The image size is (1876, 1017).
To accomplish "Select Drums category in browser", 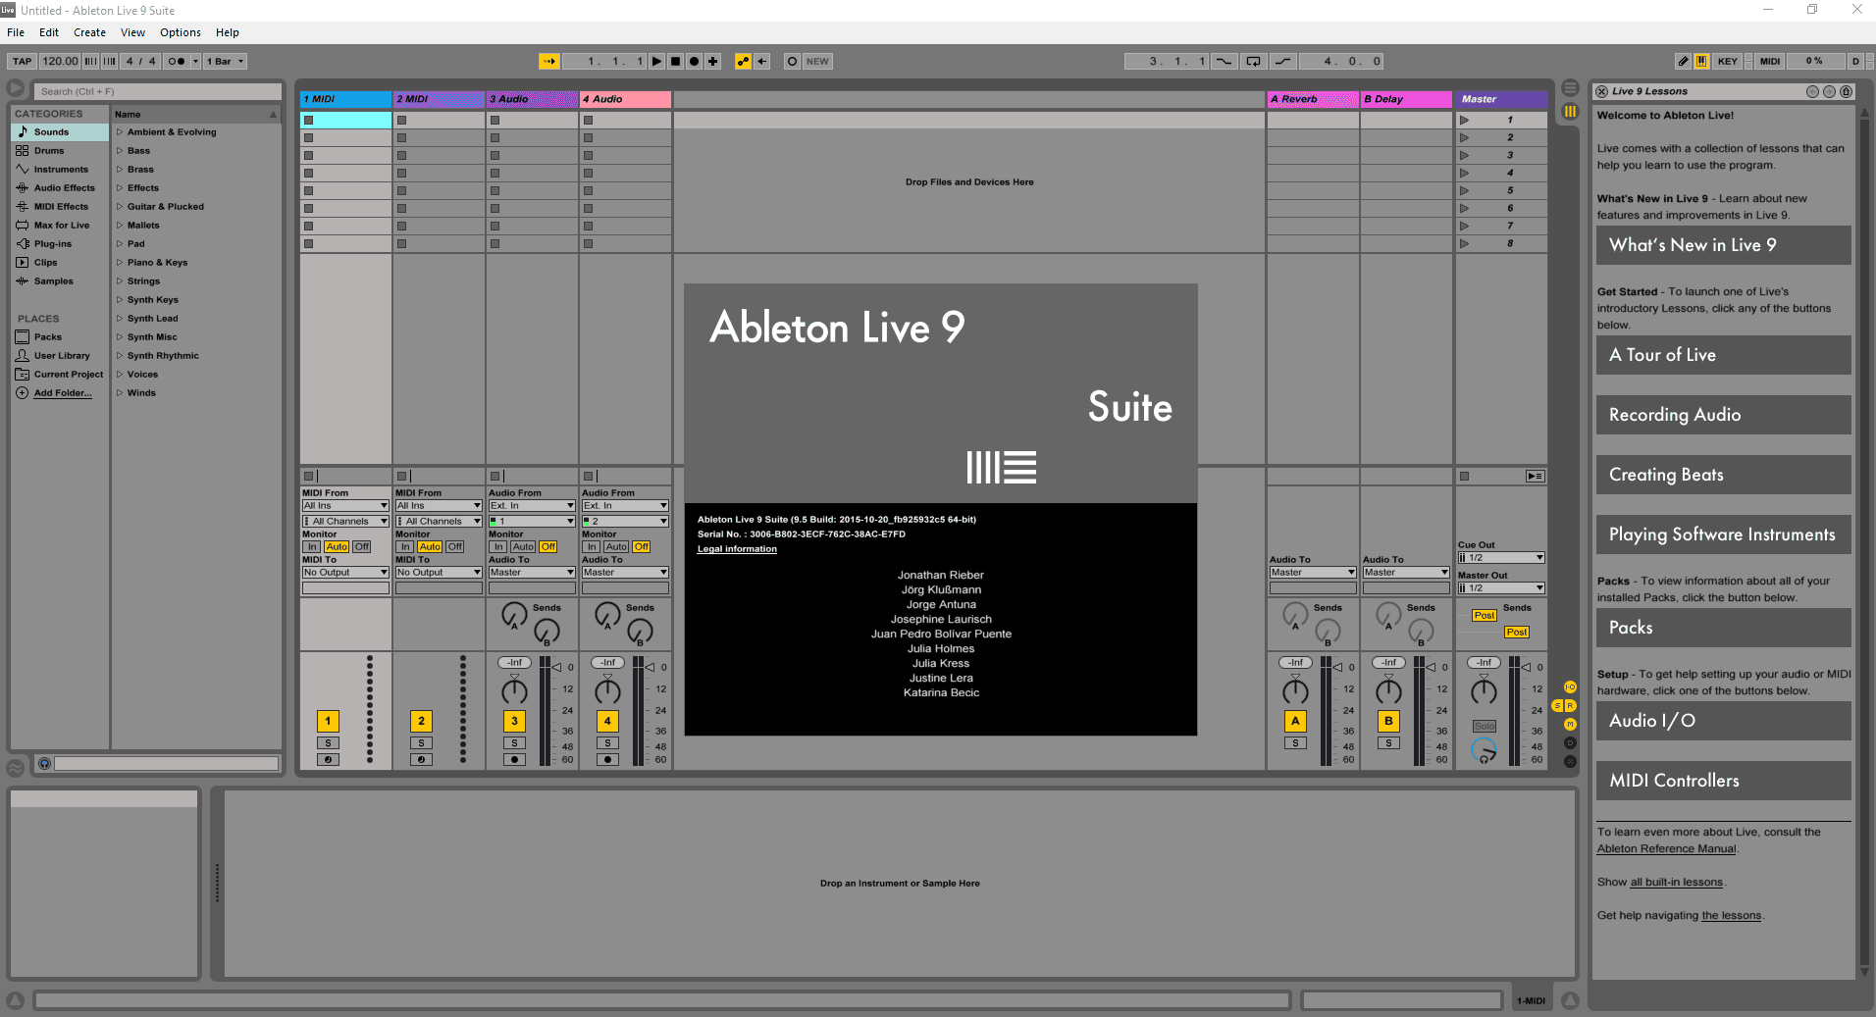I will point(60,151).
